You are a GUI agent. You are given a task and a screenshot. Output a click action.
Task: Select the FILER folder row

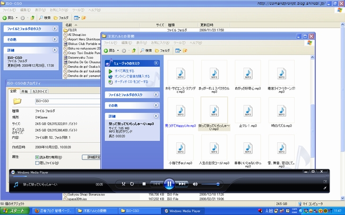tap(70, 30)
